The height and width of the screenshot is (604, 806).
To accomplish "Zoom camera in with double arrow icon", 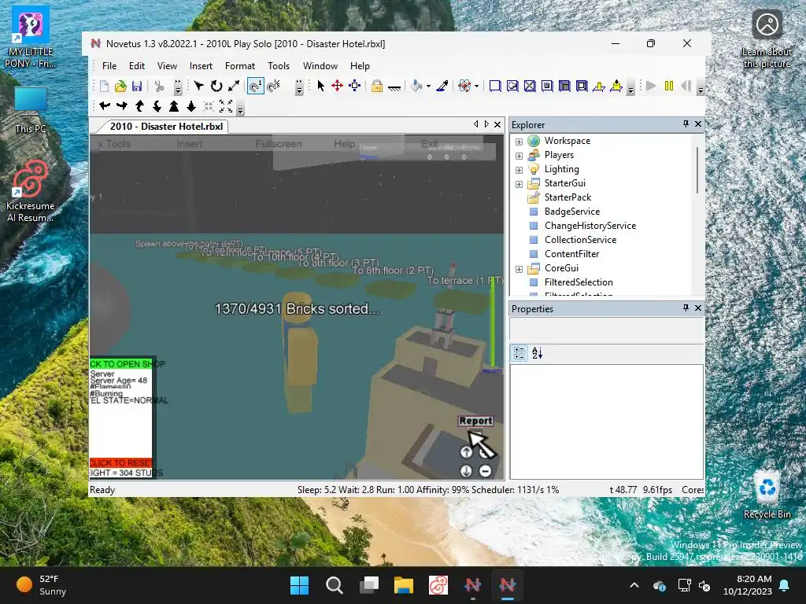I will pyautogui.click(x=174, y=106).
